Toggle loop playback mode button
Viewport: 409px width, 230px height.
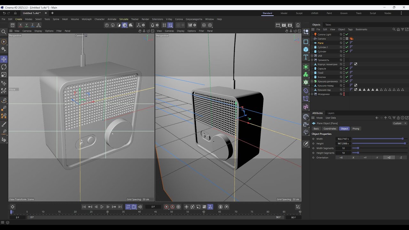(128, 207)
